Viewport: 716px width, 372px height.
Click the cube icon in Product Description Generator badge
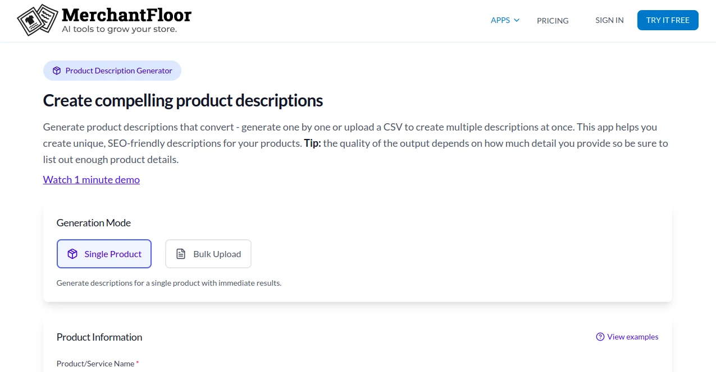(57, 70)
